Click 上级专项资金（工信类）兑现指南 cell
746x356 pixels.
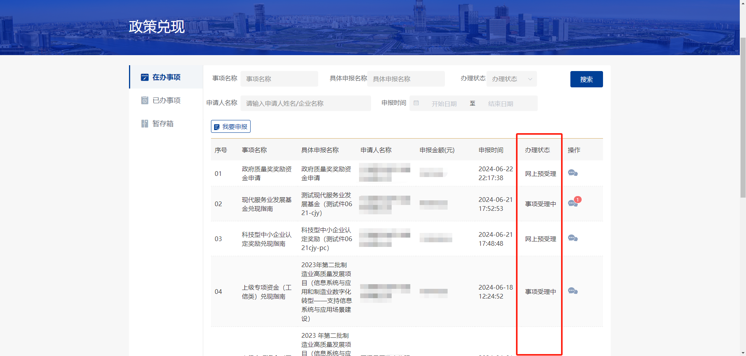point(267,292)
